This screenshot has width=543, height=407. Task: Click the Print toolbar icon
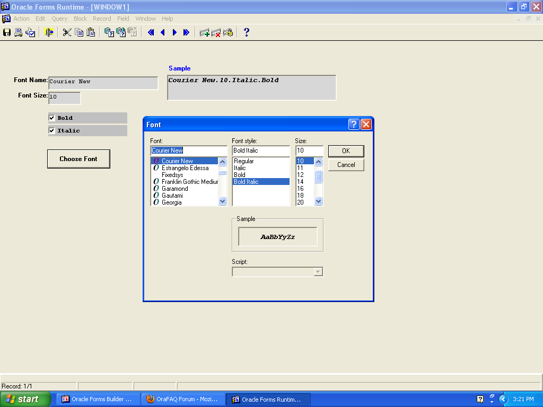19,32
